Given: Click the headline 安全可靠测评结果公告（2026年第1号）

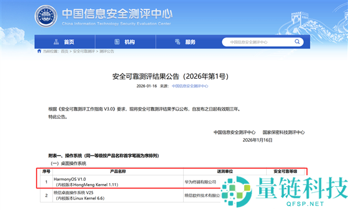Looking at the screenshot, I should [x=171, y=76].
